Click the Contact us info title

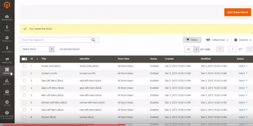49,73
